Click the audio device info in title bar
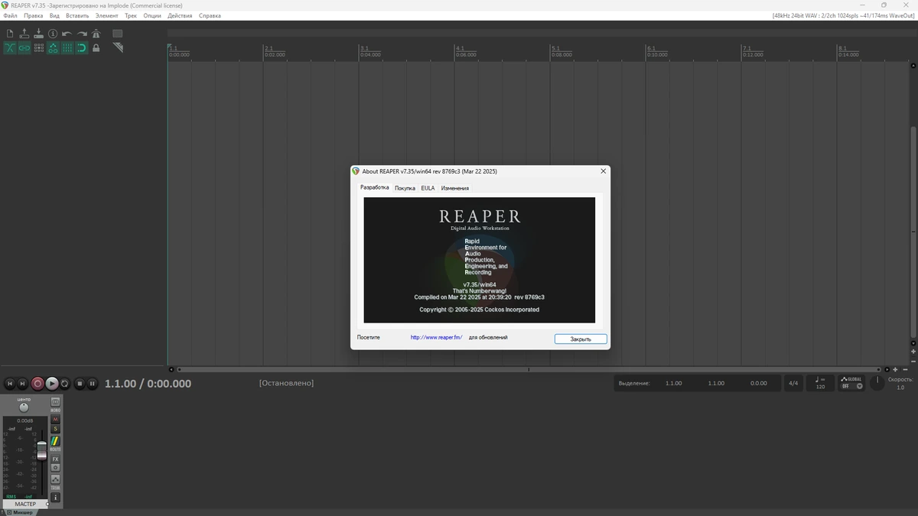Image resolution: width=918 pixels, height=516 pixels. tap(844, 16)
